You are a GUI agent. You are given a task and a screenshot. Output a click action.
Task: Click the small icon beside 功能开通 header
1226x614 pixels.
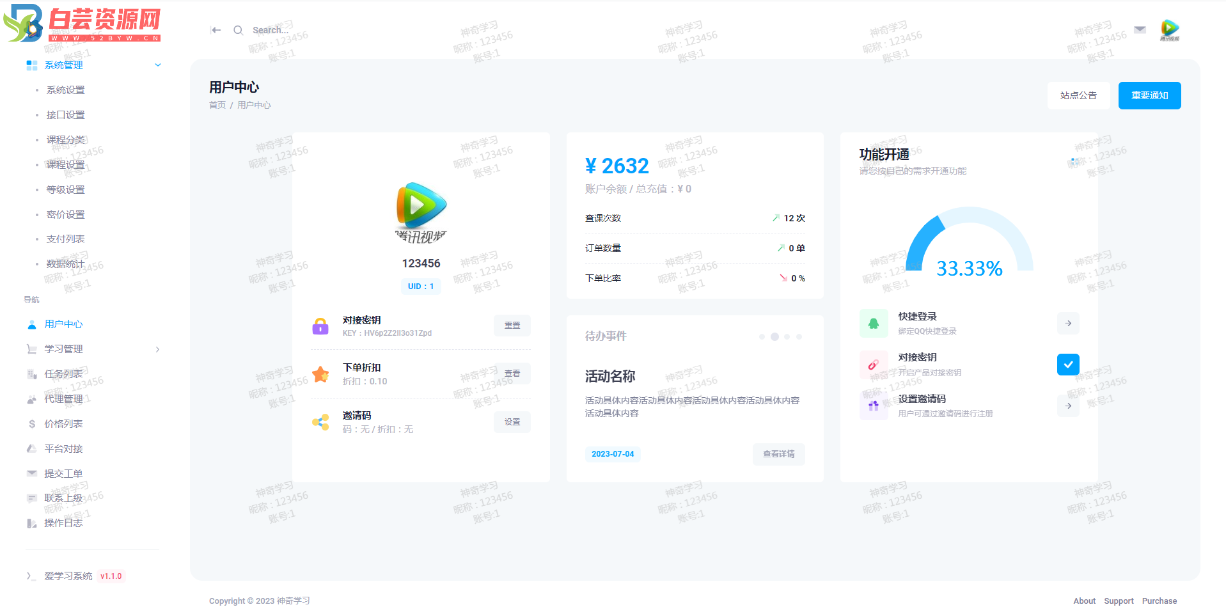(1074, 162)
